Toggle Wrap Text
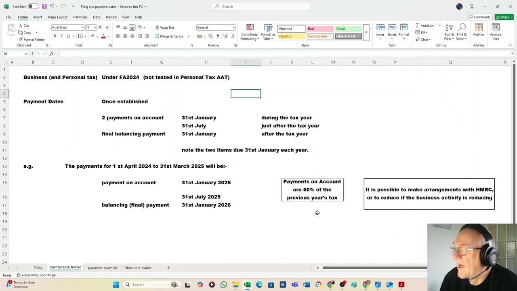This screenshot has width=517, height=291. (x=164, y=27)
